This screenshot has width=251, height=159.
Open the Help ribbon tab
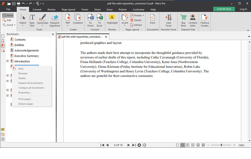click(153, 10)
